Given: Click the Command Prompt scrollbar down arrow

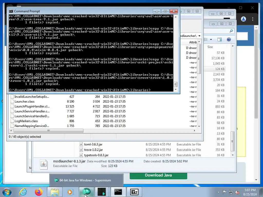Looking at the screenshot, I should (x=176, y=90).
